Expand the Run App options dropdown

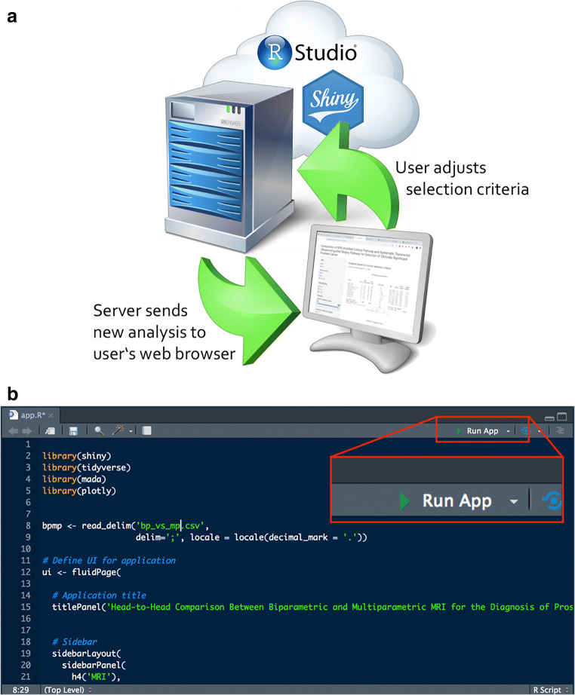pyautogui.click(x=509, y=430)
